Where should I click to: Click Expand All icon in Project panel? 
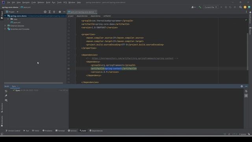[50, 12]
